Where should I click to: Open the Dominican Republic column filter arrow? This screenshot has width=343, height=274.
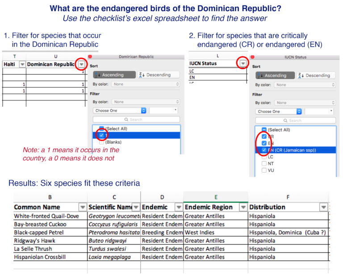click(x=81, y=65)
